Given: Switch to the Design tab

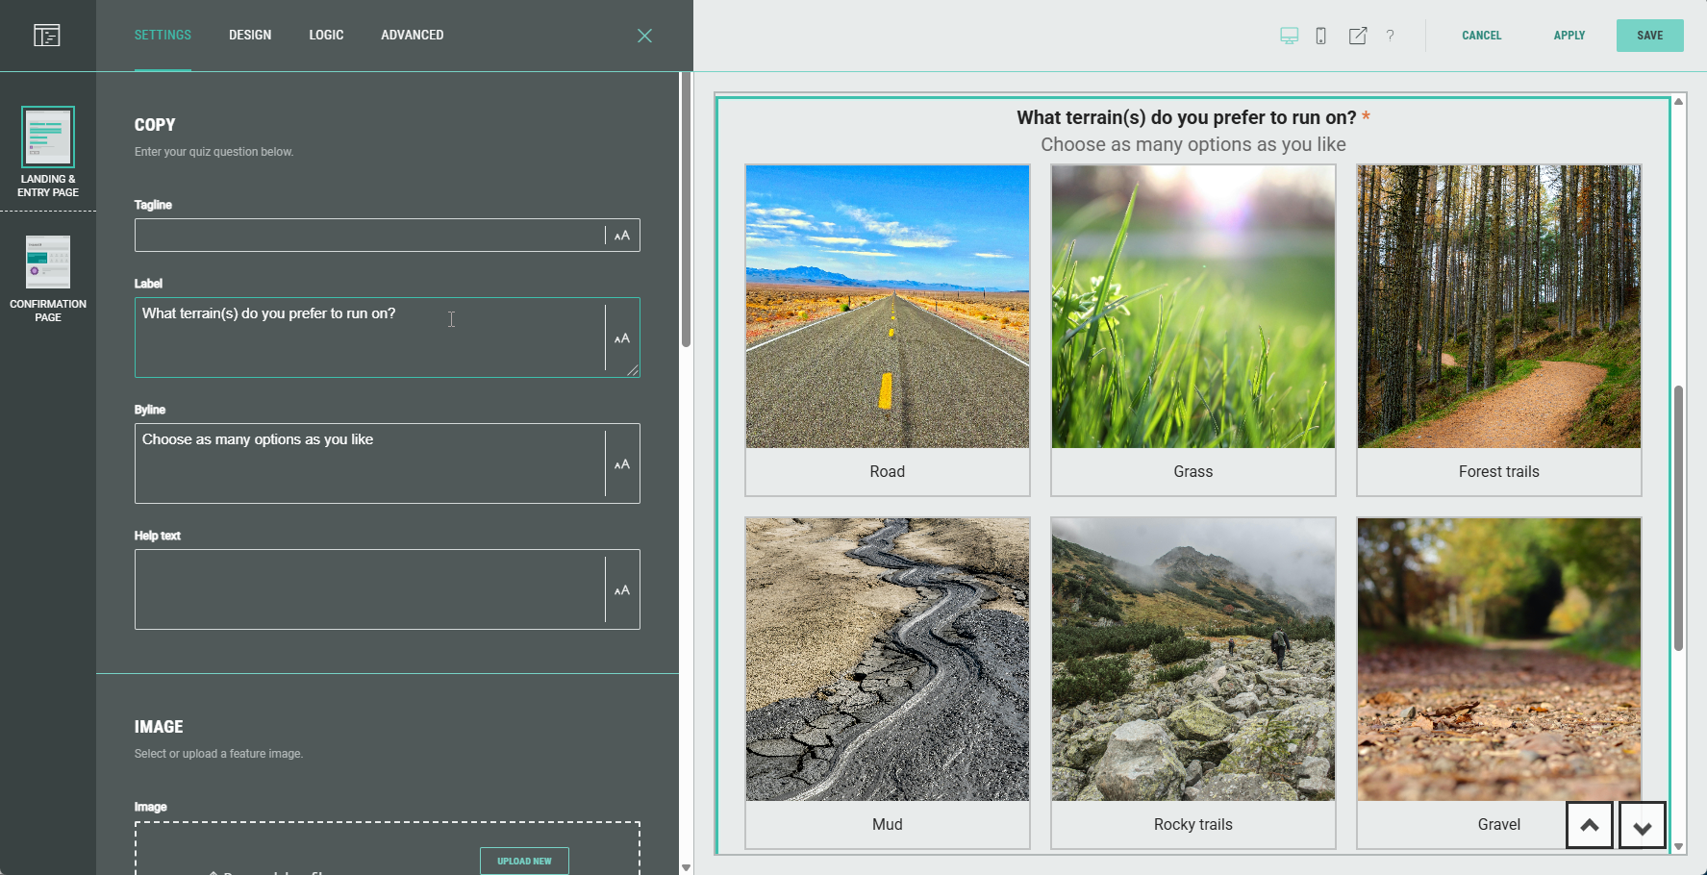Looking at the screenshot, I should (x=250, y=36).
